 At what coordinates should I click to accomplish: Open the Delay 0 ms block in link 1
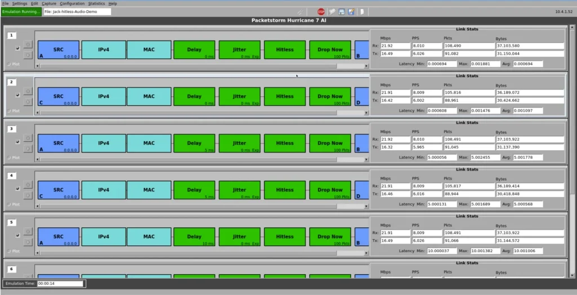pos(194,50)
